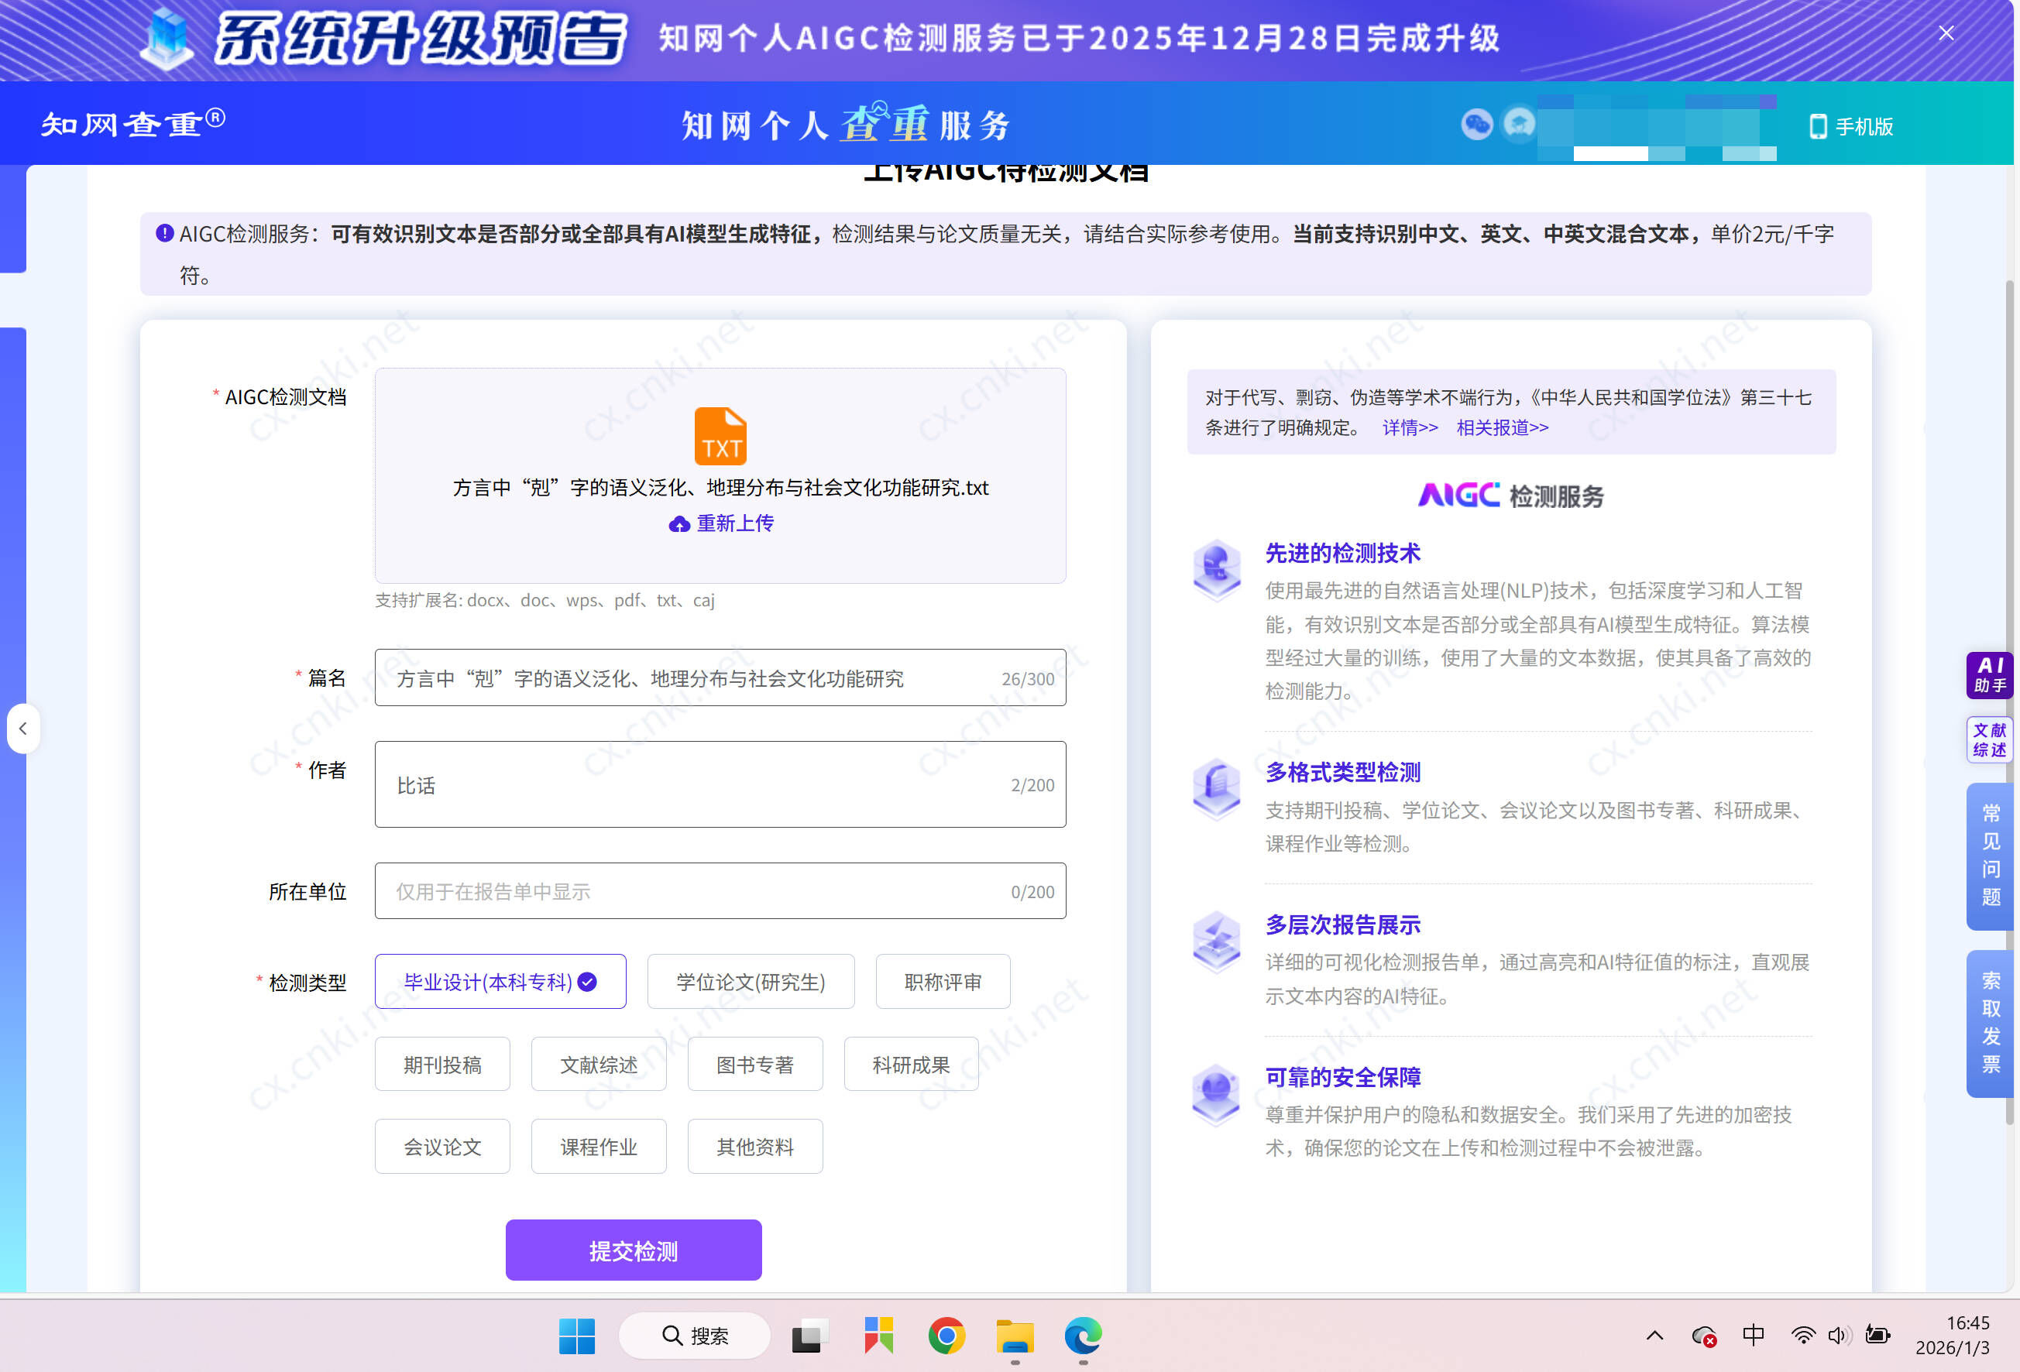Open the Windows Start menu
This screenshot has width=2020, height=1372.
(578, 1336)
